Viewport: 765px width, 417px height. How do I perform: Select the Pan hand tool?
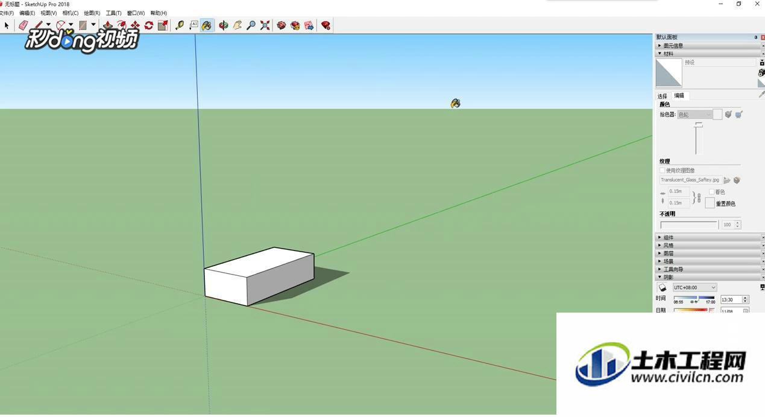238,25
